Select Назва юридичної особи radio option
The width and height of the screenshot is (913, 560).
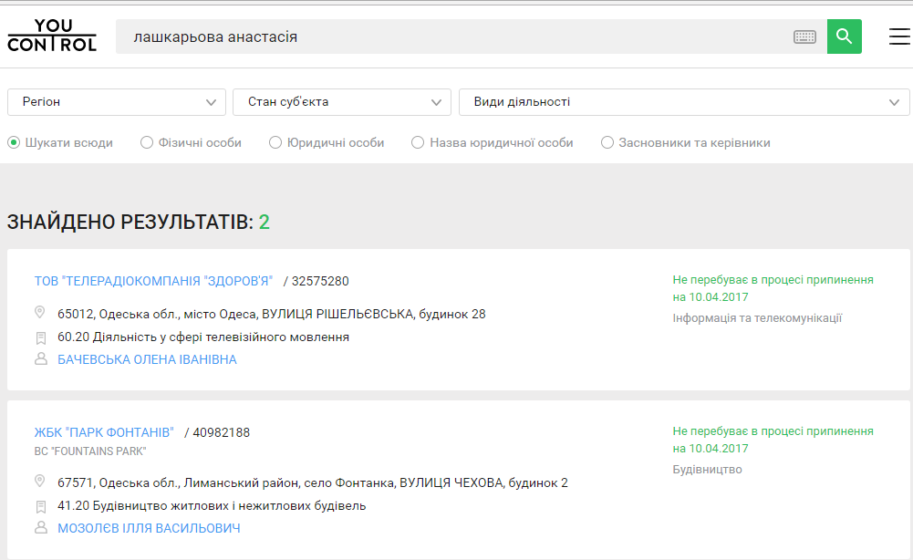[418, 142]
